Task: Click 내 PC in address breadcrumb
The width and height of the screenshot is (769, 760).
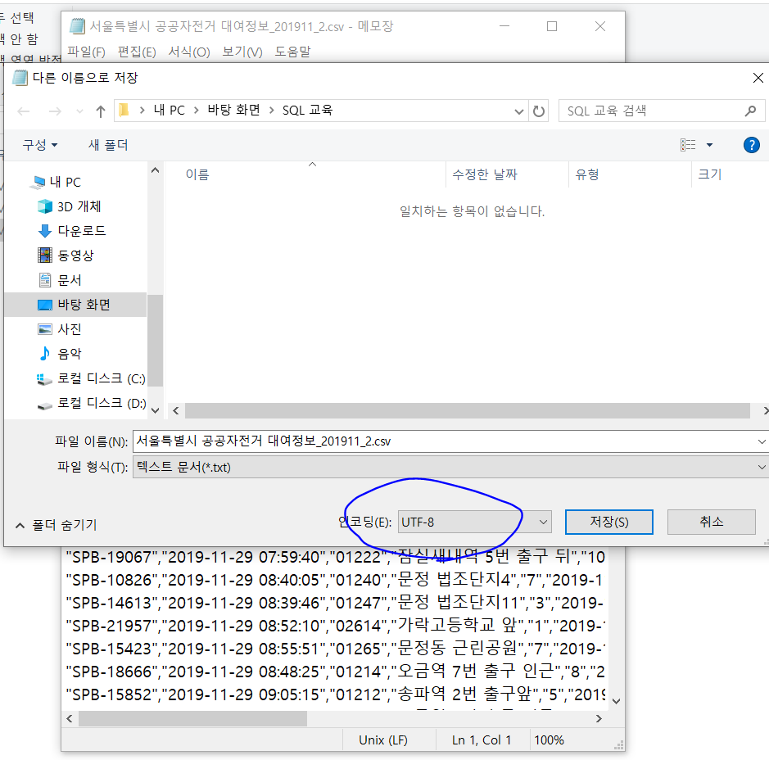Action: tap(170, 111)
